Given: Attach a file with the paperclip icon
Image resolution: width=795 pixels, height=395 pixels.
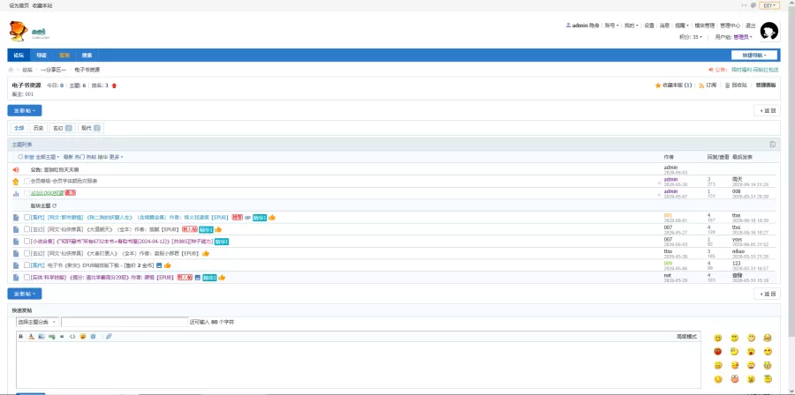Looking at the screenshot, I should [x=109, y=336].
